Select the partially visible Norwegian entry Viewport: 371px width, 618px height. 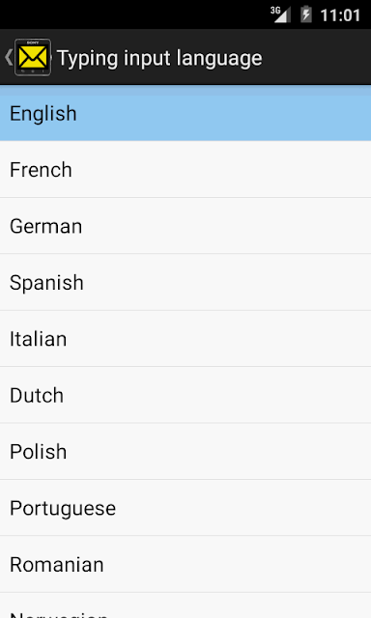185,605
